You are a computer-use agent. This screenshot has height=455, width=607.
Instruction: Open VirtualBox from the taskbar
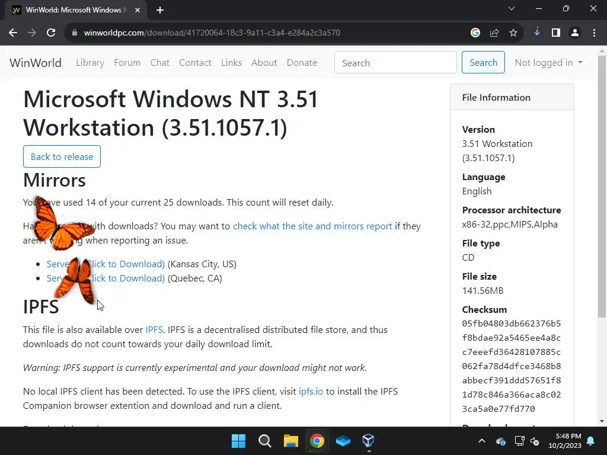point(369,441)
